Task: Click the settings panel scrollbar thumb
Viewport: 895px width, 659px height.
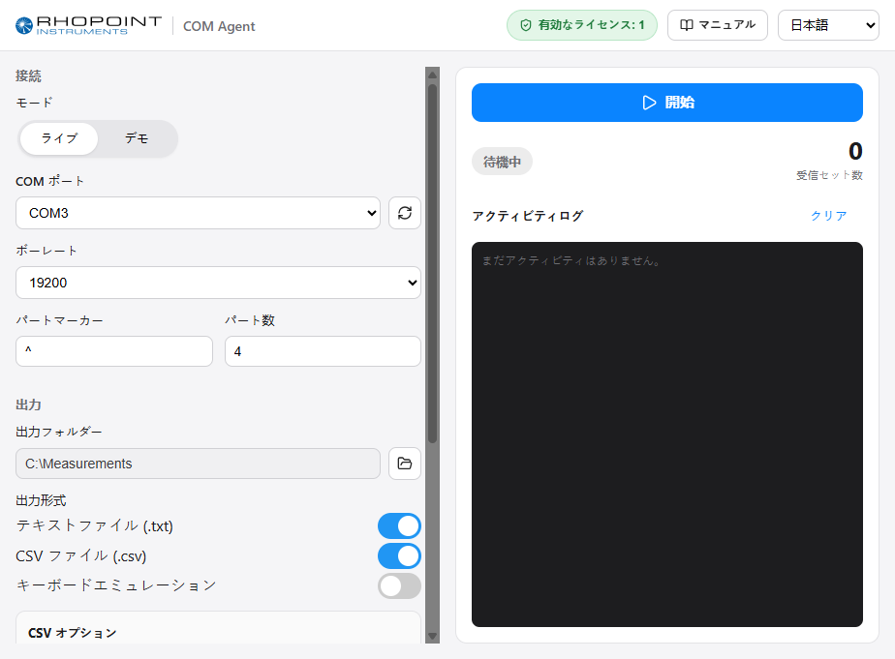Action: click(433, 263)
